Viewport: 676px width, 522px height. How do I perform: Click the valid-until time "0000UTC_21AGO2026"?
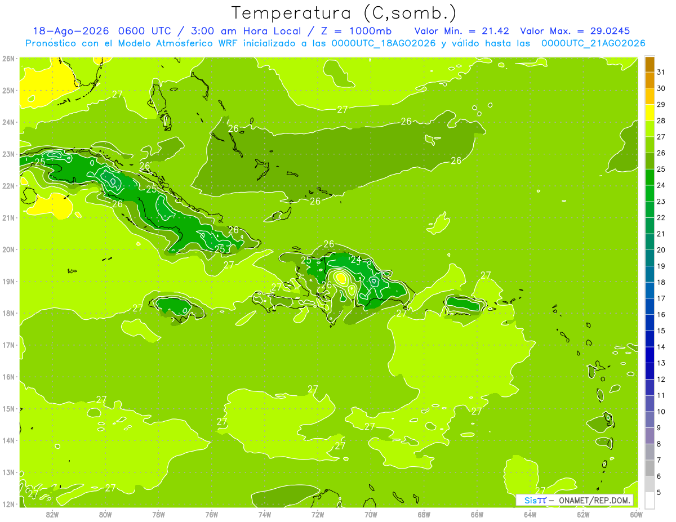(593, 43)
